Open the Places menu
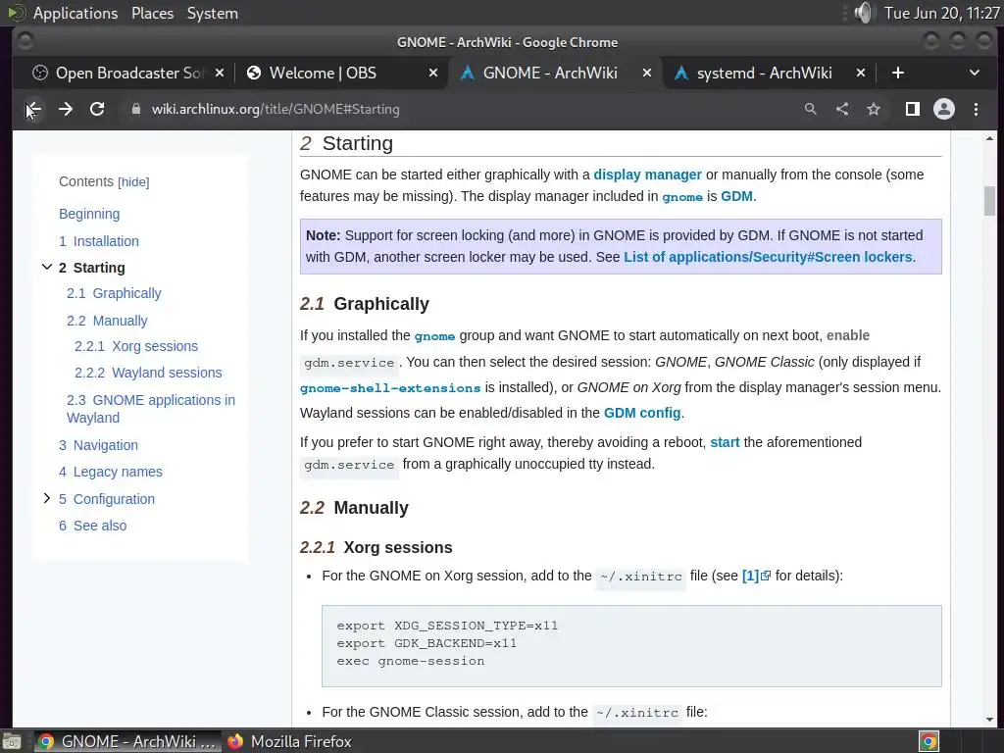 click(152, 13)
